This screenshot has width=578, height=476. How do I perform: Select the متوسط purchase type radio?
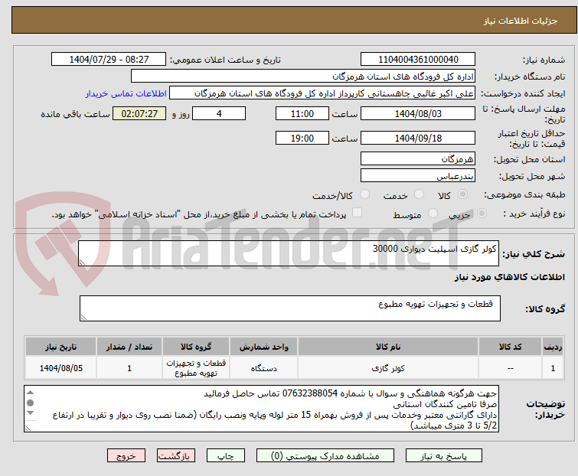pos(433,214)
